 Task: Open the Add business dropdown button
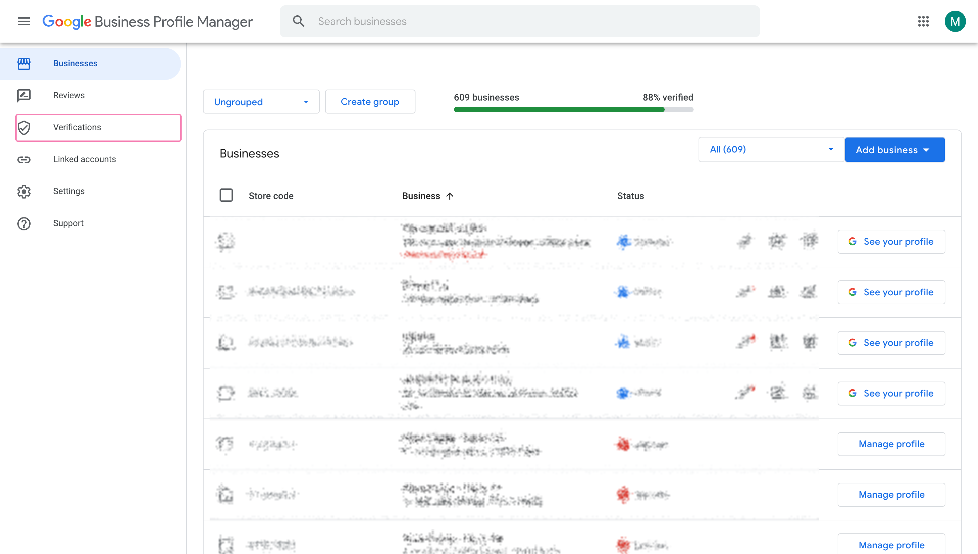(x=895, y=149)
